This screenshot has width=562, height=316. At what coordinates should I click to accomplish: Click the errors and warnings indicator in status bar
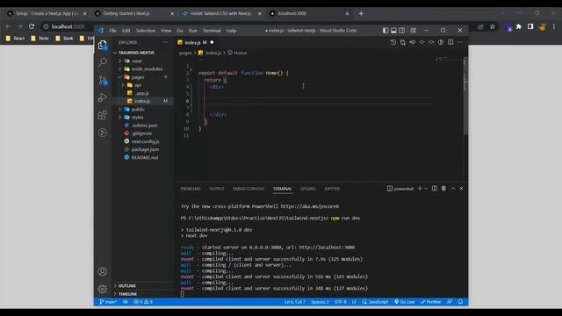[143, 302]
